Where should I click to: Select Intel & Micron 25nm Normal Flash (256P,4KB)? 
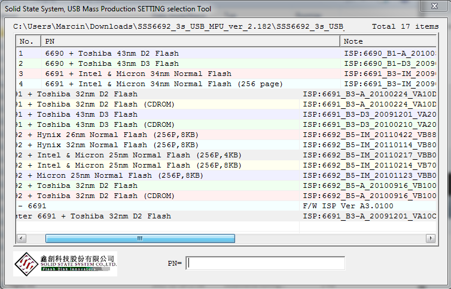tap(226, 155)
